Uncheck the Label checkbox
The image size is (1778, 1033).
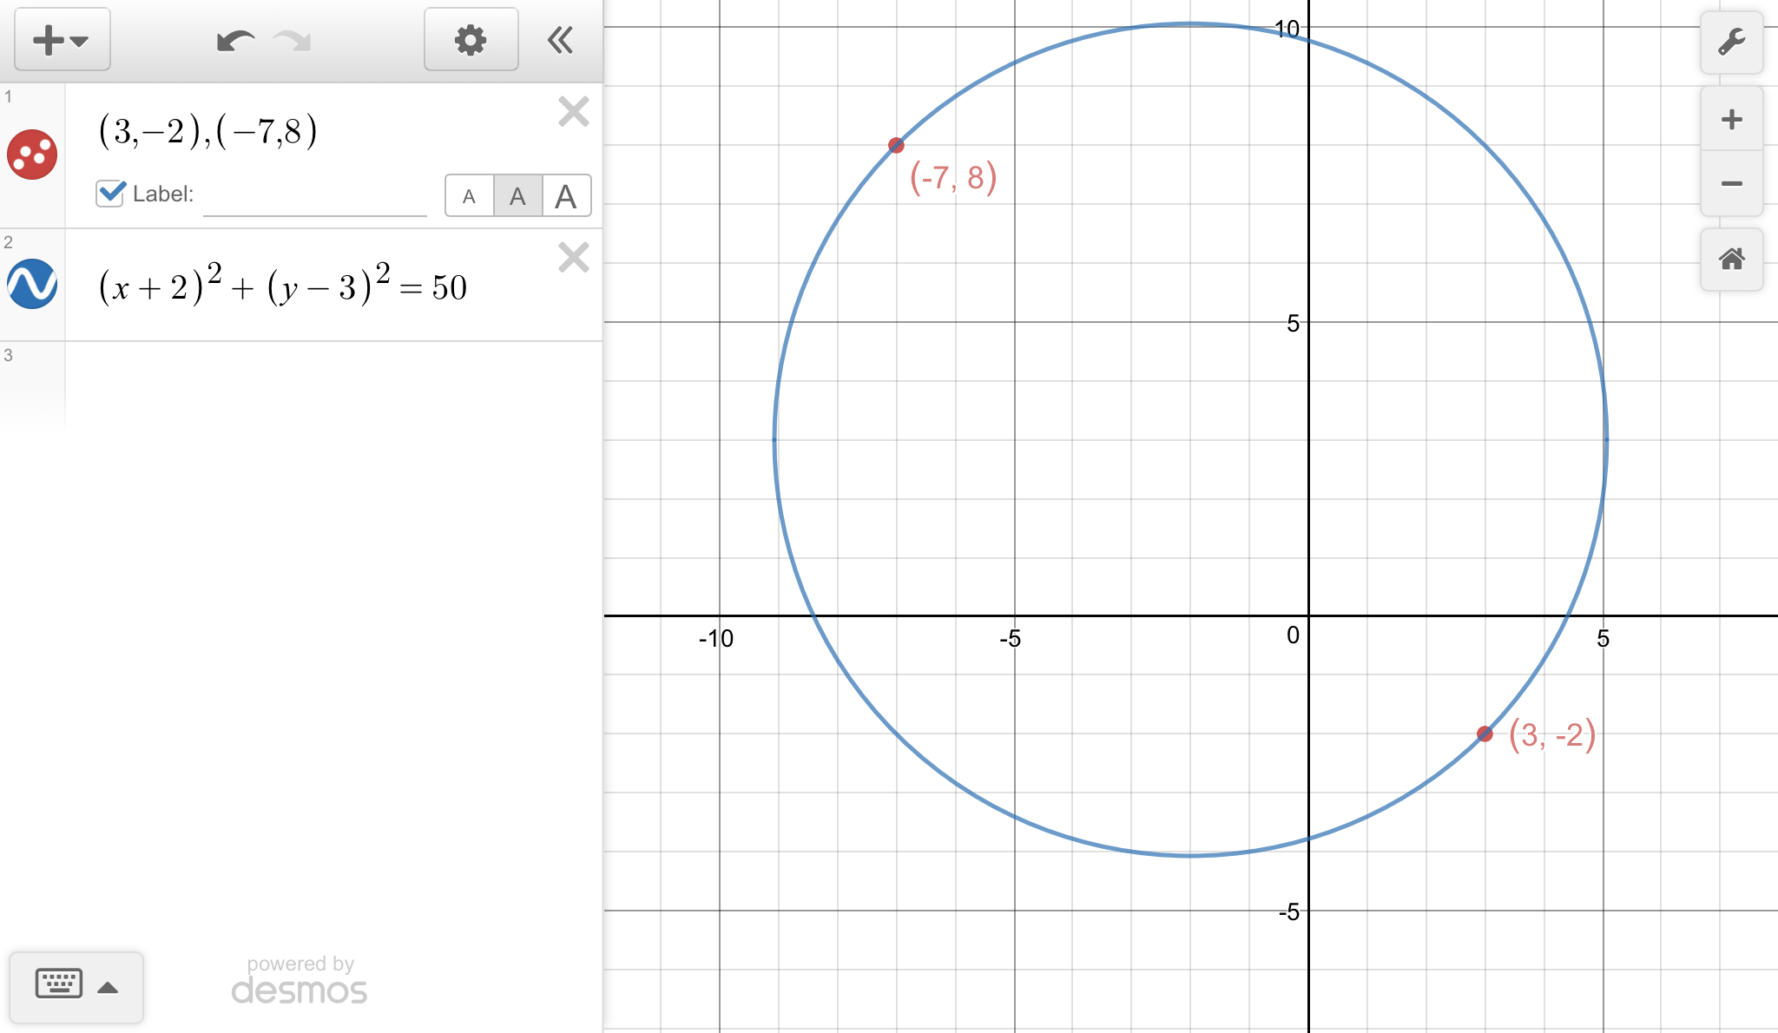(110, 193)
